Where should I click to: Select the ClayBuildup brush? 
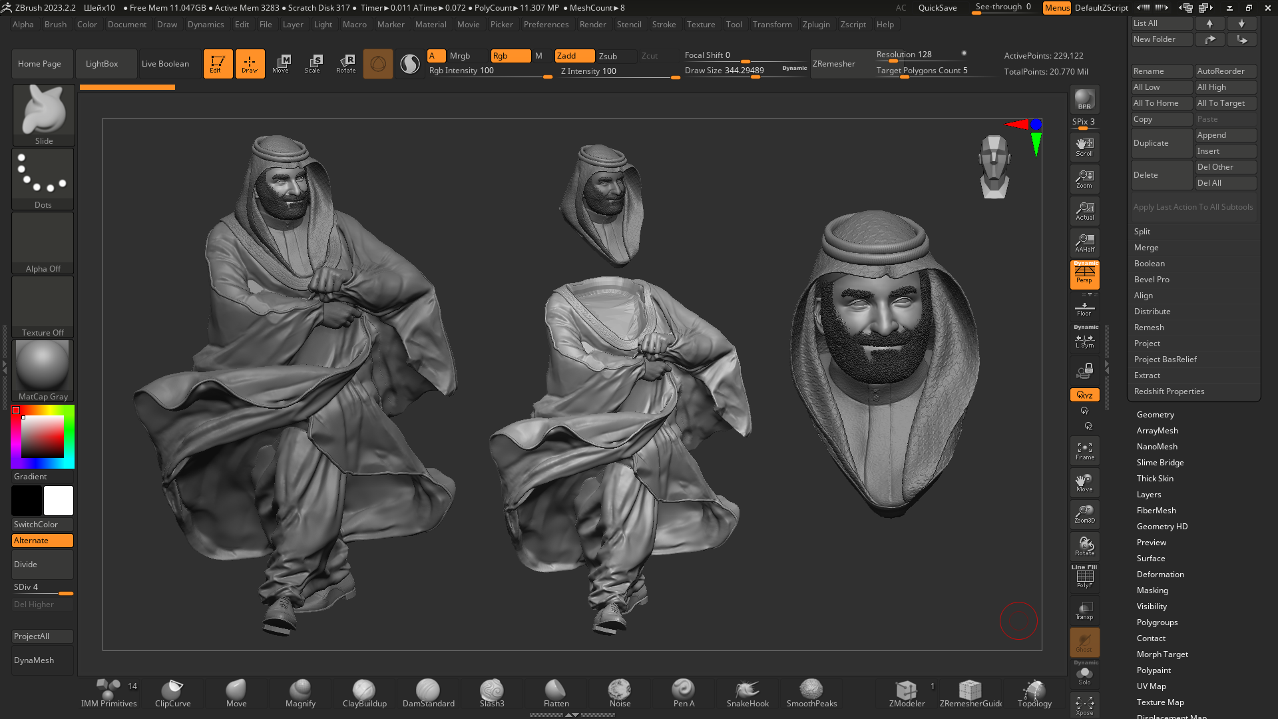click(364, 693)
